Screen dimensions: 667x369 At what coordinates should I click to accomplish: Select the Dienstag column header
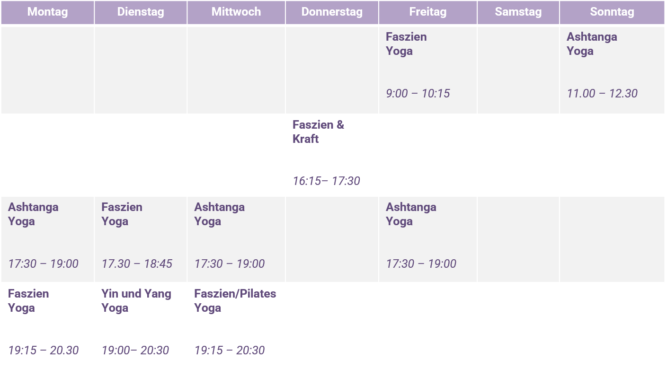coord(141,12)
